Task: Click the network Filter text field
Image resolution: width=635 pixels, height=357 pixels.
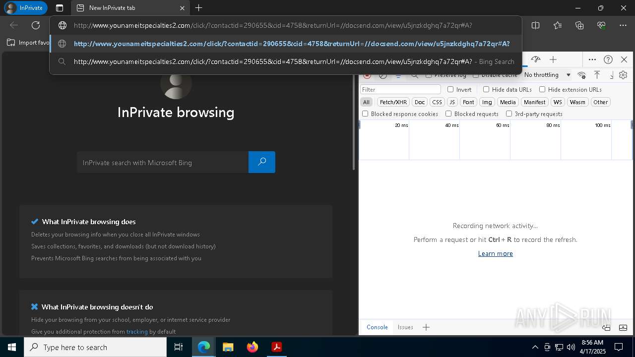Action: click(400, 90)
